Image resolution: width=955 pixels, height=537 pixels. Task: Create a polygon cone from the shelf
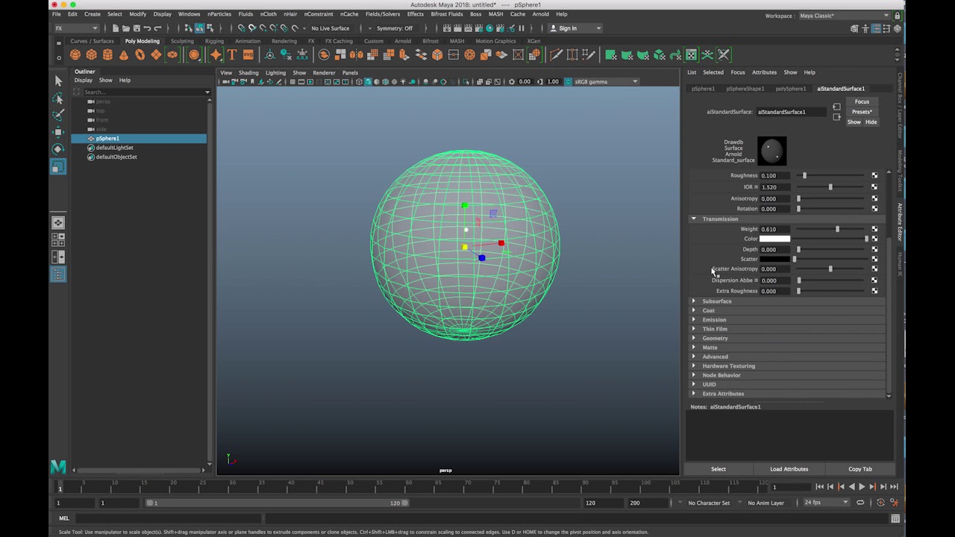coord(124,54)
